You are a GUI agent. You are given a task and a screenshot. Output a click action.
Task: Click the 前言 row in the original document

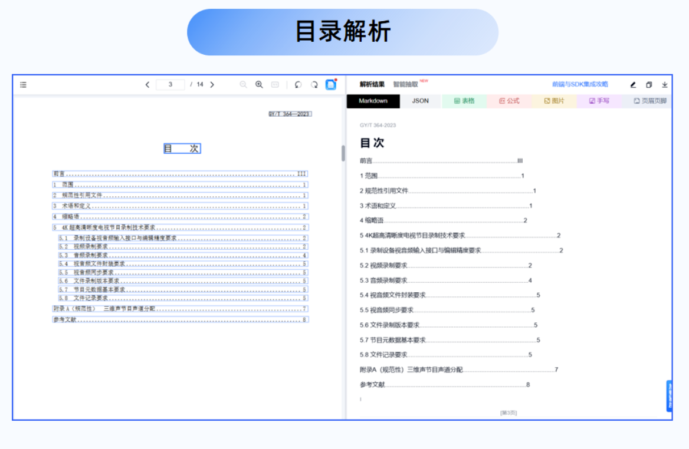click(x=180, y=174)
